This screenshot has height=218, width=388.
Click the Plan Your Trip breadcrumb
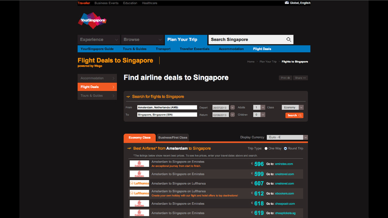tap(268, 62)
